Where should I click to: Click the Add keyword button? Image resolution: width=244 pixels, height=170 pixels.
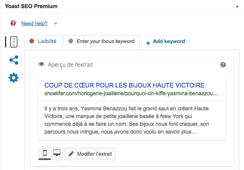[166, 42]
